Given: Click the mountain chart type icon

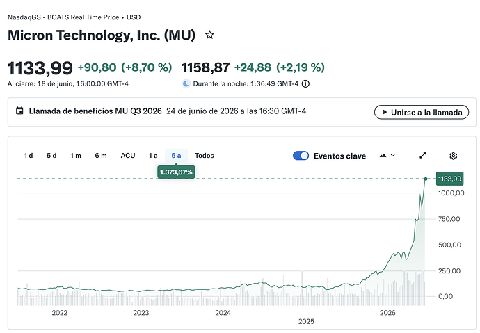Looking at the screenshot, I should (x=383, y=155).
